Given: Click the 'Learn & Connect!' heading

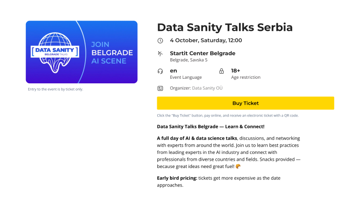Looking at the screenshot, I should point(245,127).
